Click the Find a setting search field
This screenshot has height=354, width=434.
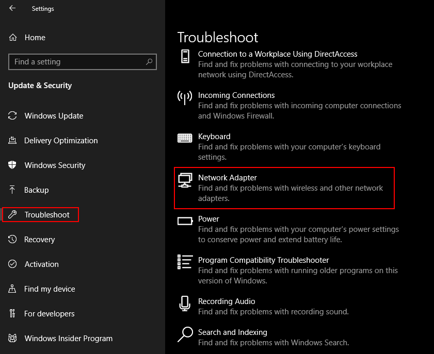click(83, 62)
